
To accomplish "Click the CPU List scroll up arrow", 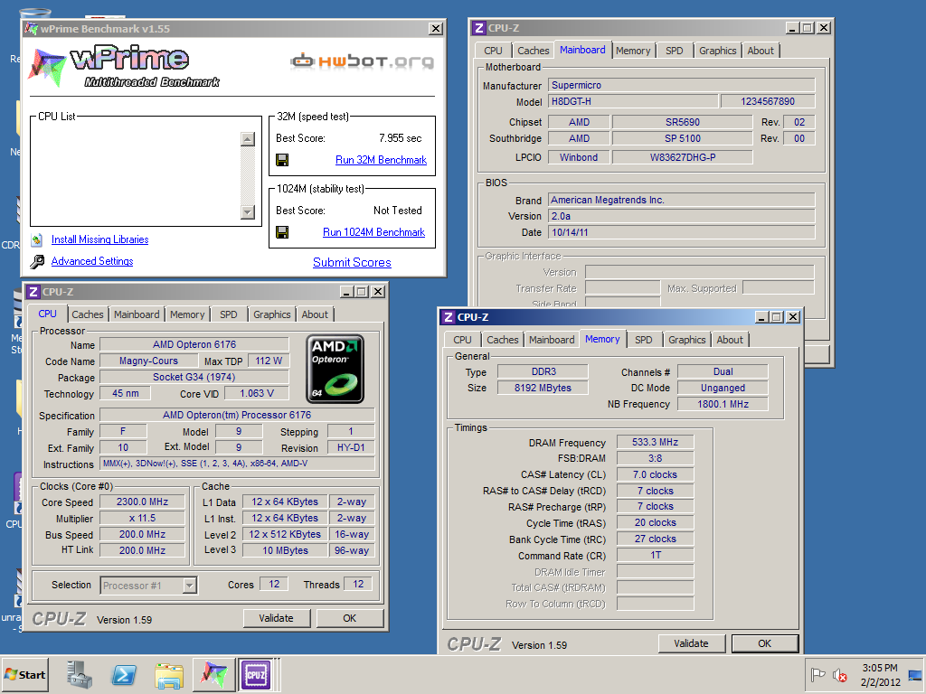I will click(x=248, y=139).
